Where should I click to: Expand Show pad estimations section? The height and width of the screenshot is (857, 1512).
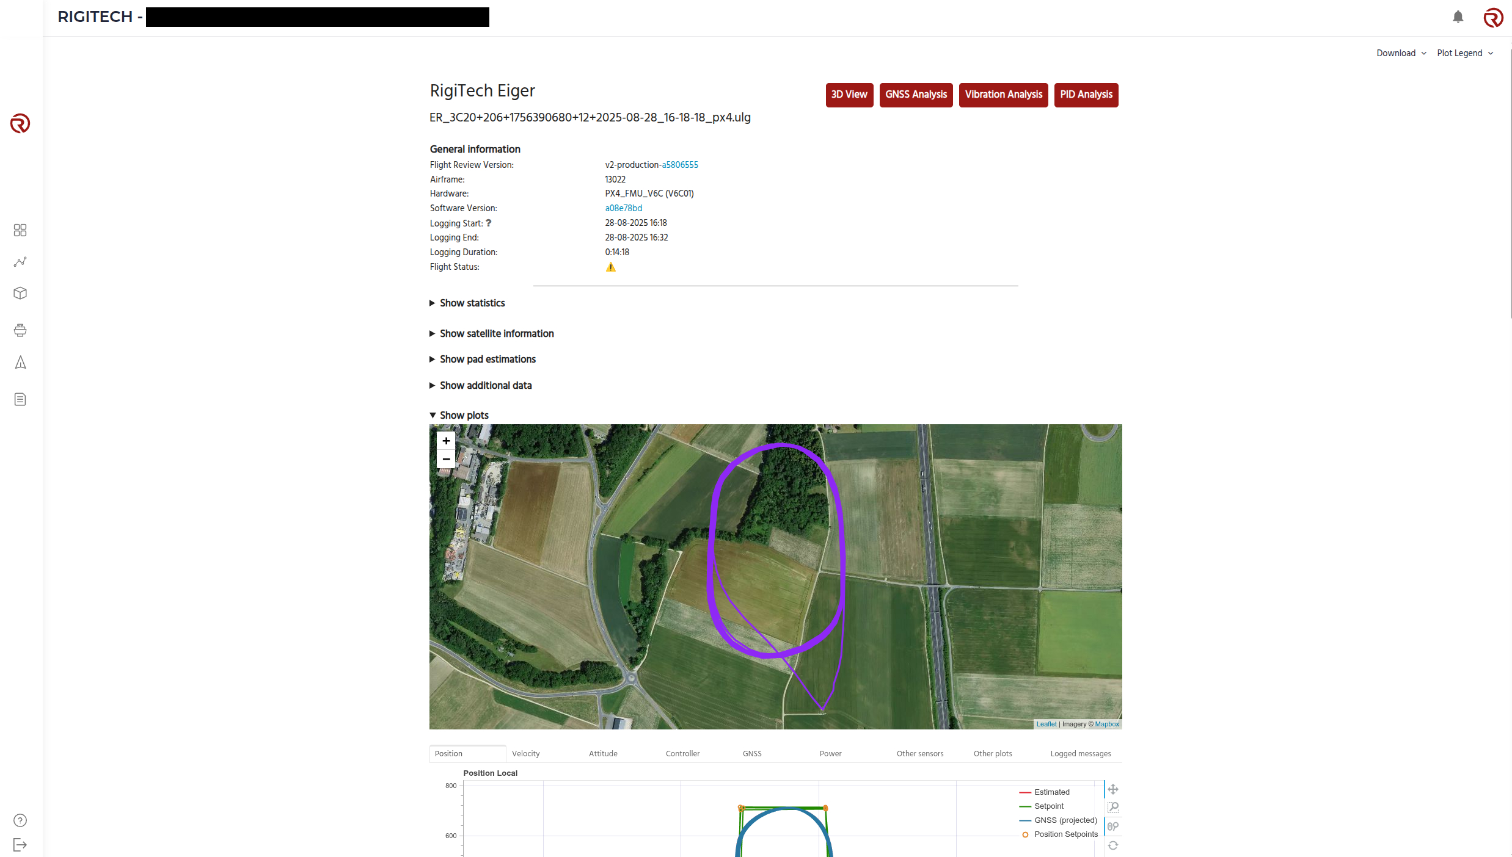tap(483, 359)
